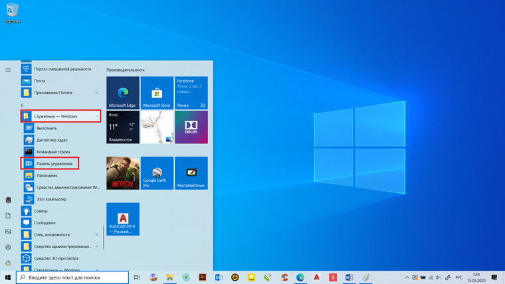Focus the taskbar search box
The image size is (505, 284).
(x=72, y=277)
